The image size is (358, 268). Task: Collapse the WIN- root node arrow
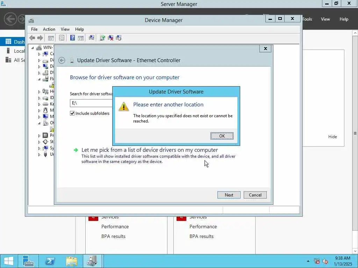point(33,47)
